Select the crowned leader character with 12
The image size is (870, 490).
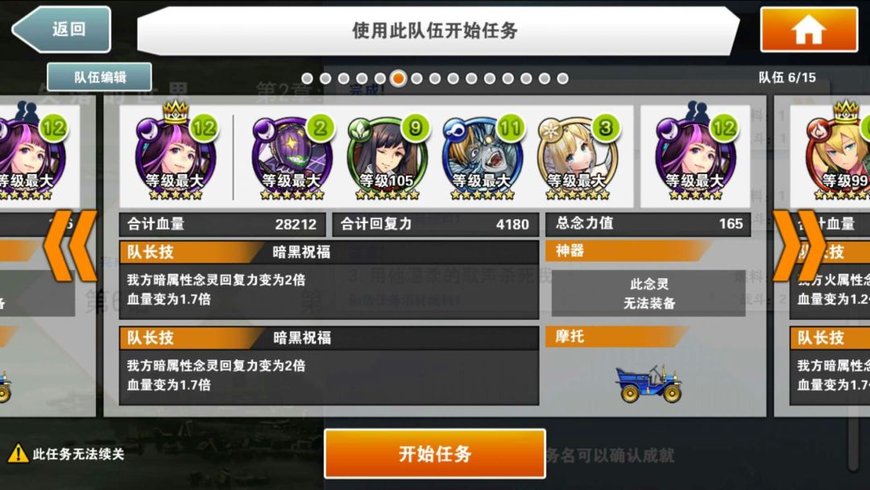point(176,153)
